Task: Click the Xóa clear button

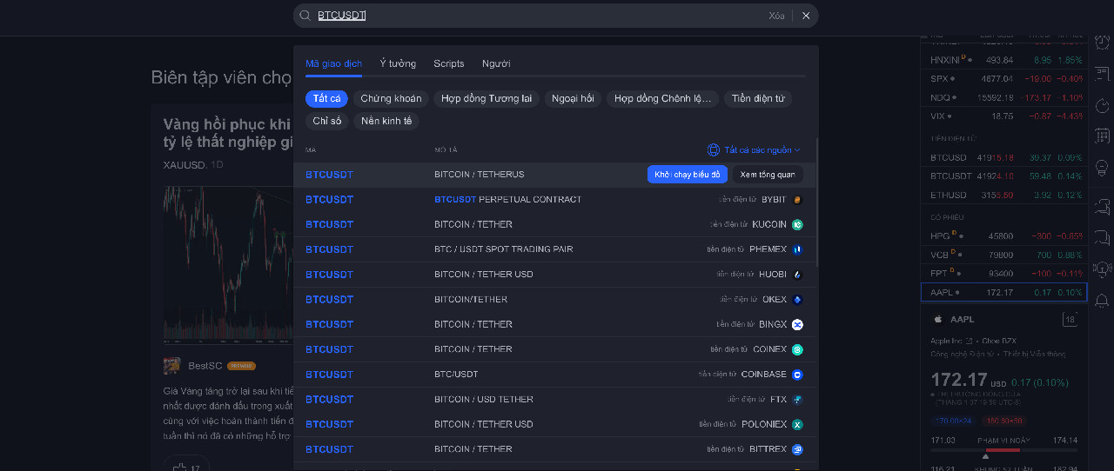Action: click(x=776, y=16)
